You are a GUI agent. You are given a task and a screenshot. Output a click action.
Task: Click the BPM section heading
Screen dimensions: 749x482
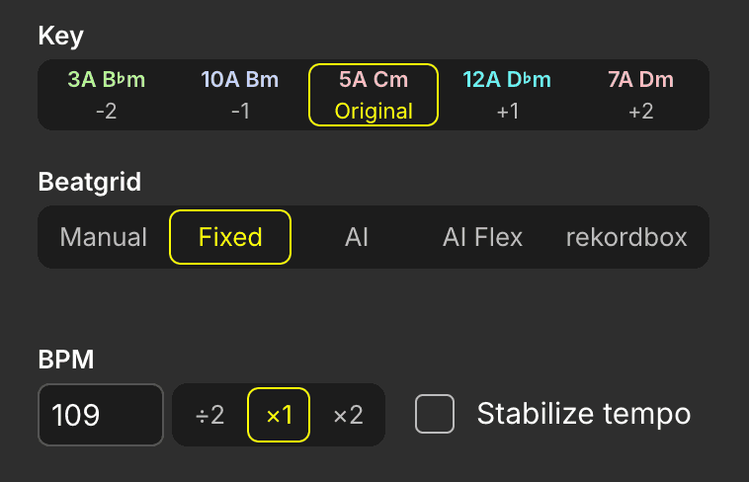[66, 361]
